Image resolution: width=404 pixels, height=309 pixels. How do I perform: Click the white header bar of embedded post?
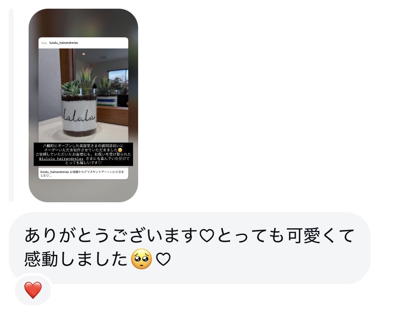tap(83, 43)
